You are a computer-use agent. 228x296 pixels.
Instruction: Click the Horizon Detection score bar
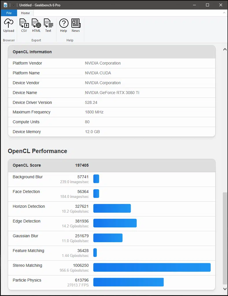(112, 208)
